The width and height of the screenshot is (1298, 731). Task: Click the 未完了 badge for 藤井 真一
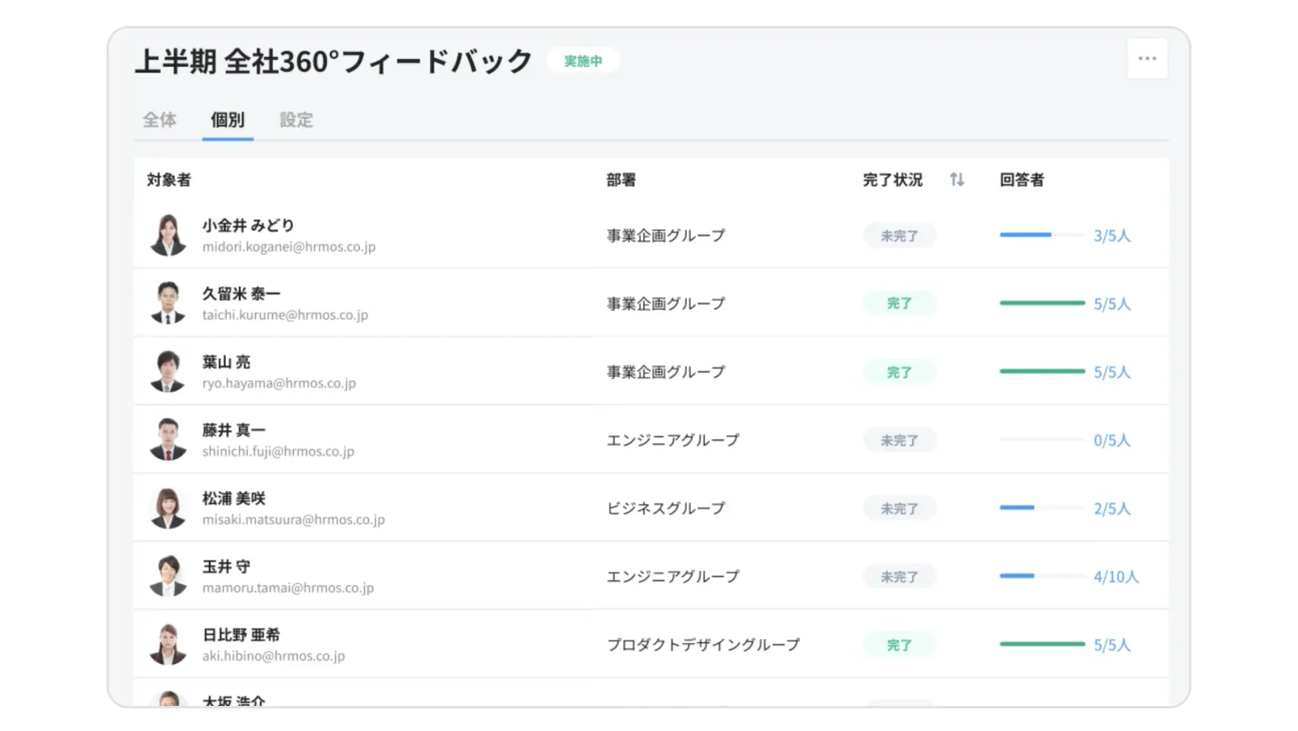tap(899, 440)
